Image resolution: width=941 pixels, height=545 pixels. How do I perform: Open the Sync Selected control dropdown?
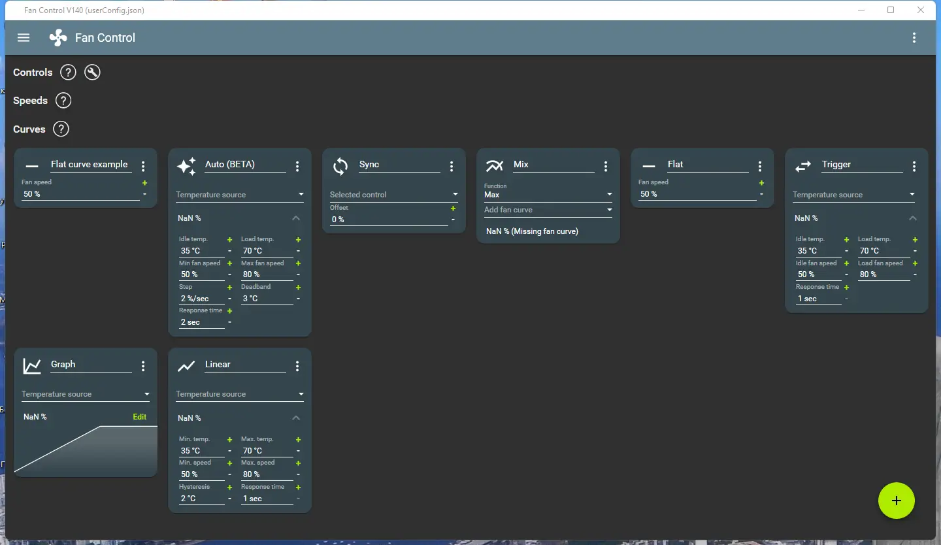pos(394,194)
